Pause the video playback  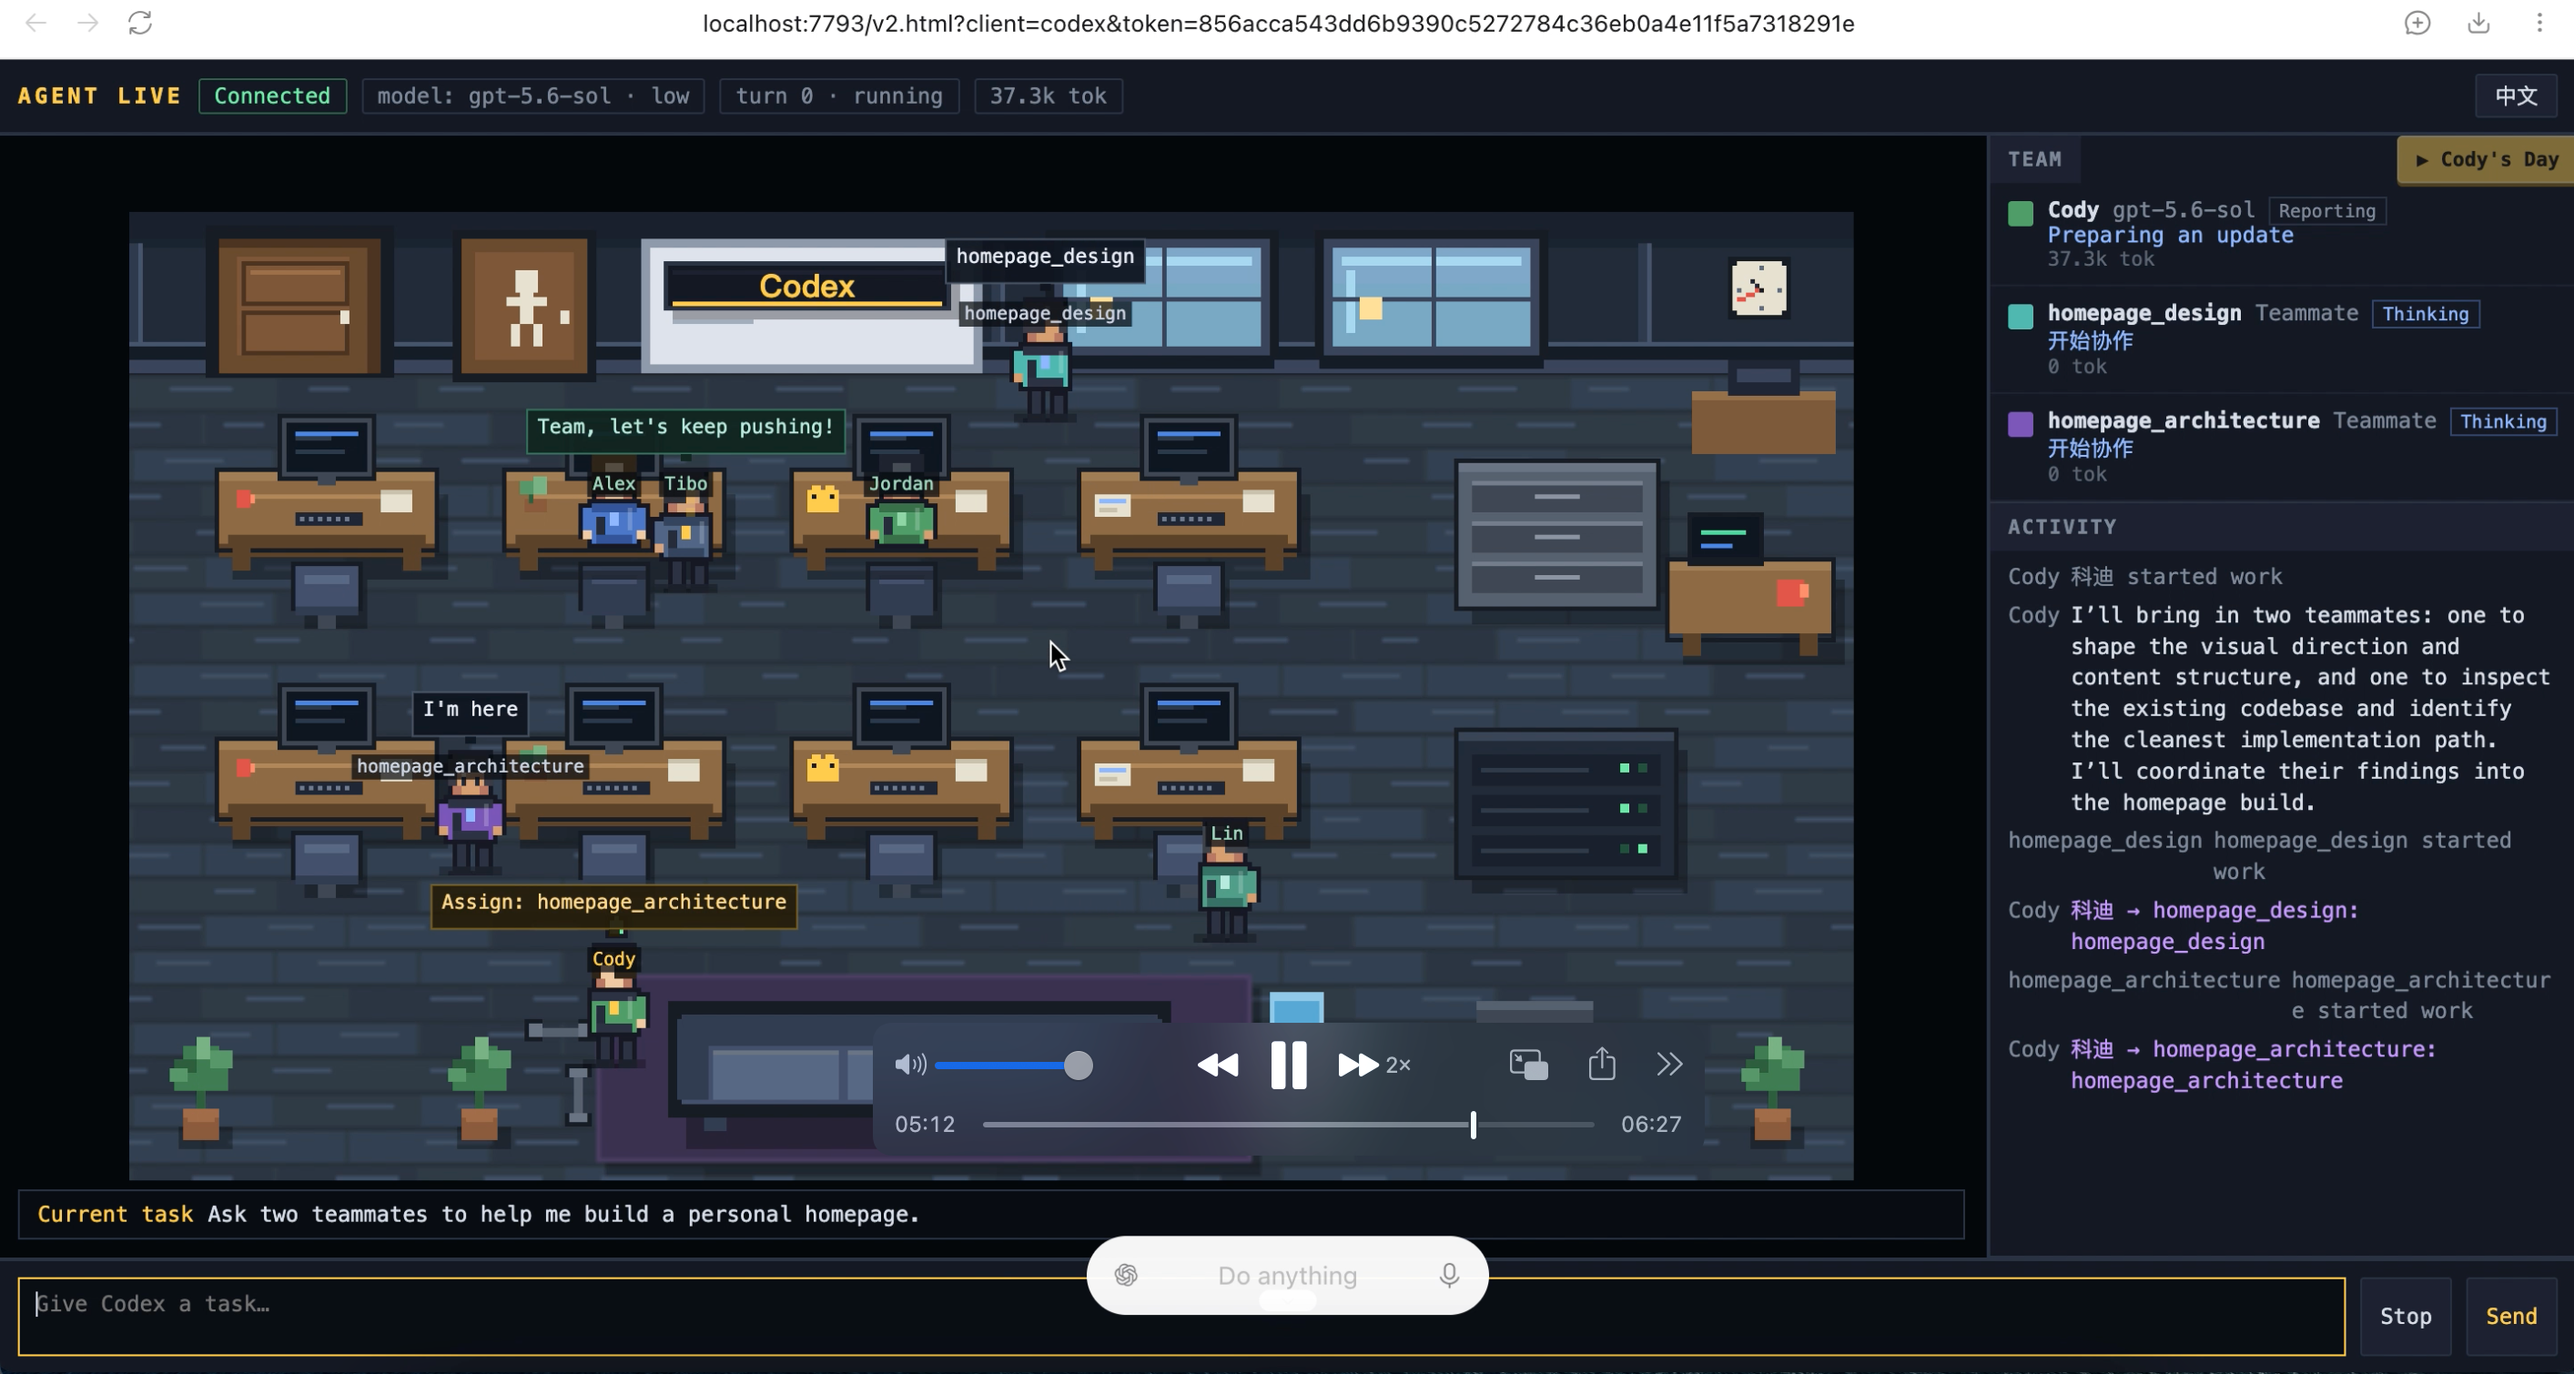pos(1288,1066)
